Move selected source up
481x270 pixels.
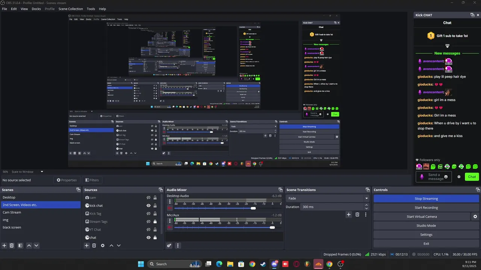[x=111, y=246]
